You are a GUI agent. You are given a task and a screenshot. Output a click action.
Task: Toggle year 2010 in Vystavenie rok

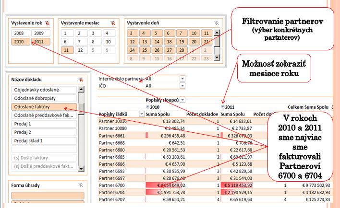[x=21, y=42]
